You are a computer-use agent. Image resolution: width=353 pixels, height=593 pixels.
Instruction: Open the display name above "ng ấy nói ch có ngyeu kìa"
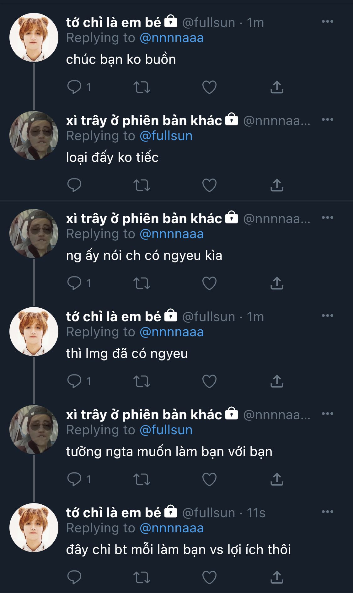[144, 219]
